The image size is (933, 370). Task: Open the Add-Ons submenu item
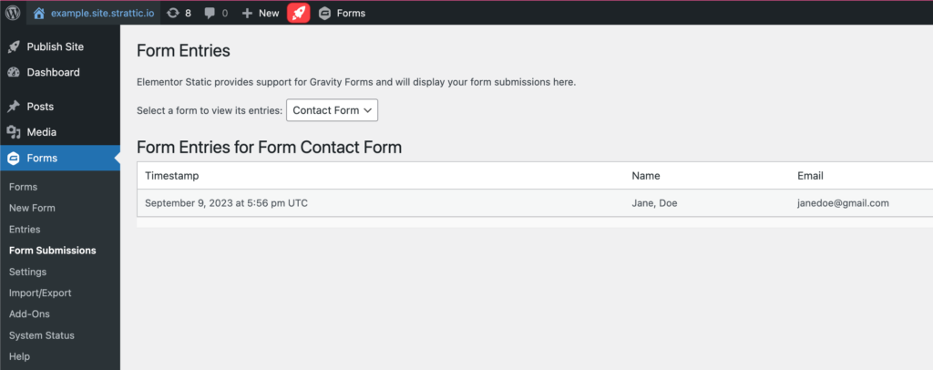[x=29, y=313]
